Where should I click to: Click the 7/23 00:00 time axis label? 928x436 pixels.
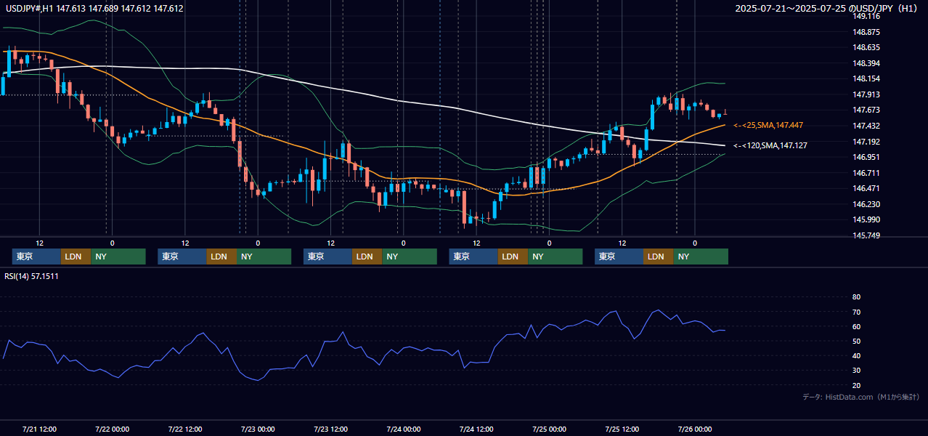pyautogui.click(x=257, y=429)
